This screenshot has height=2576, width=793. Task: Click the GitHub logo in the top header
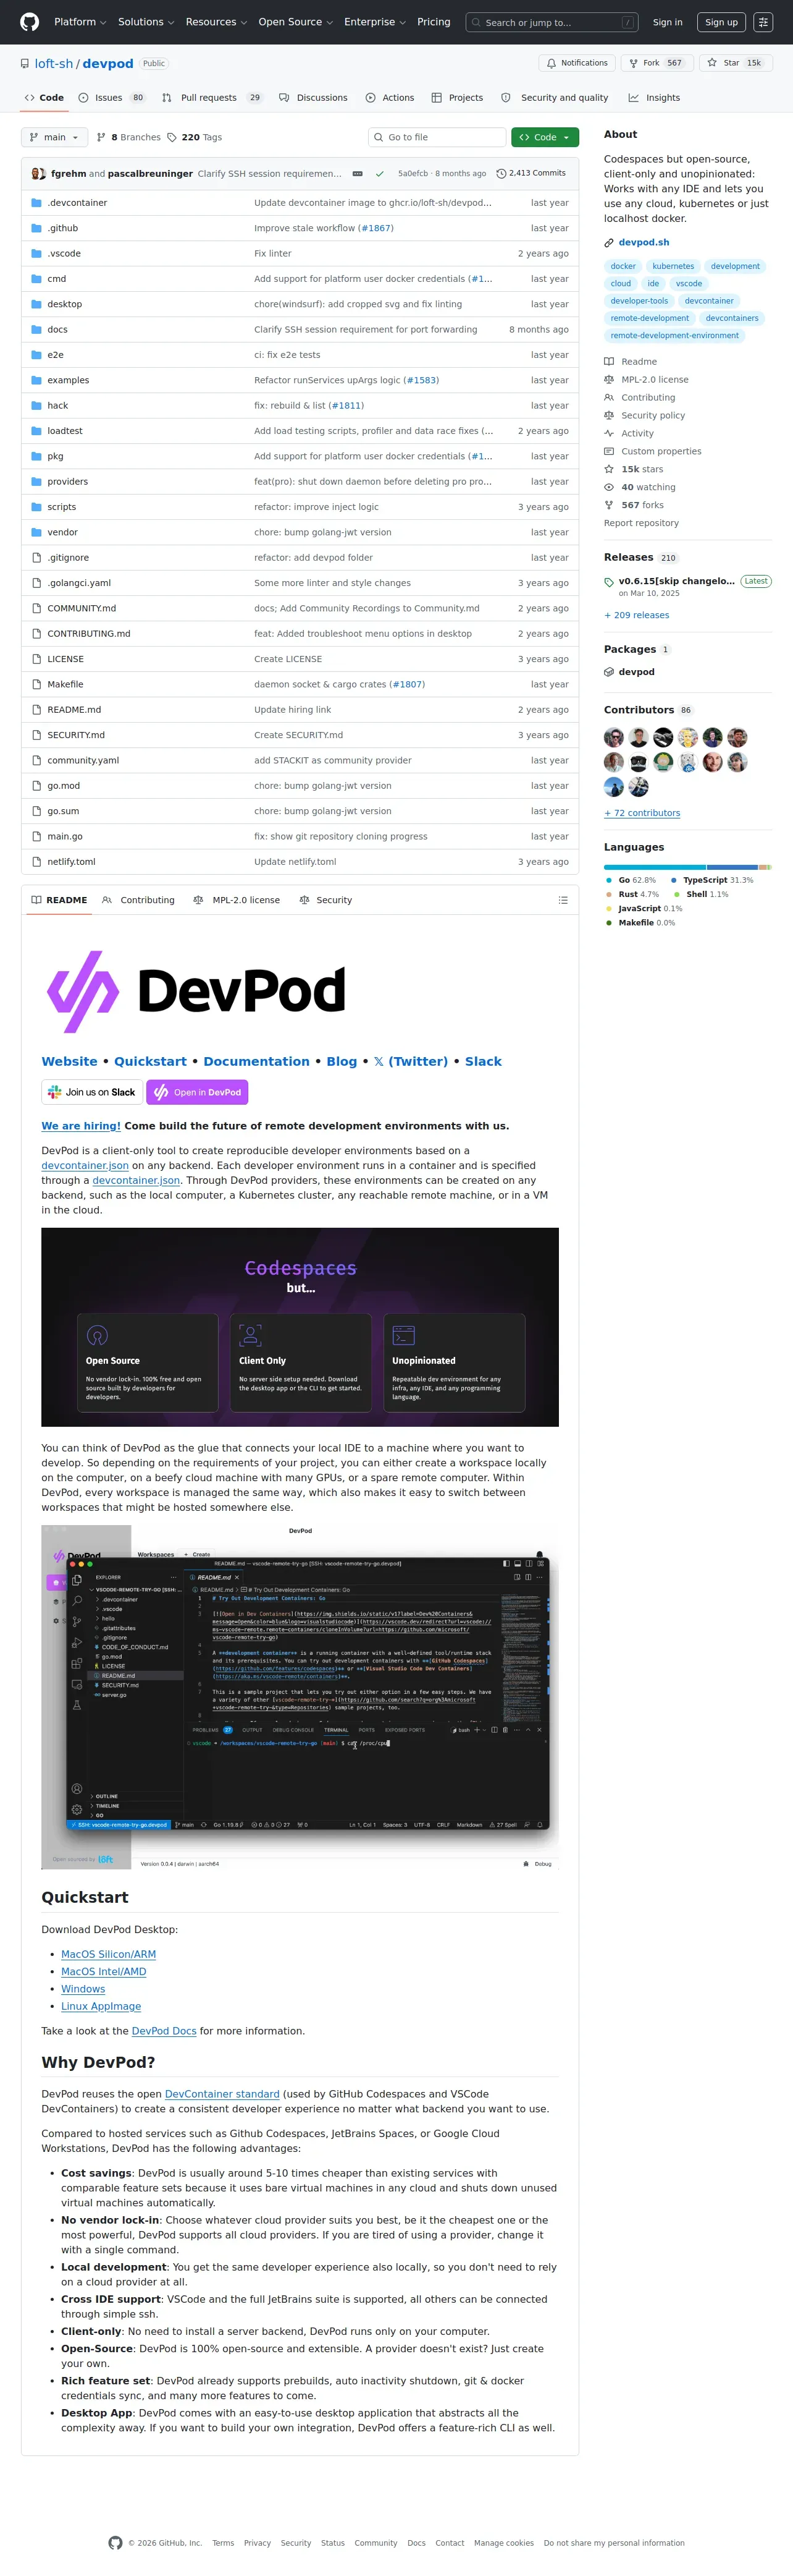pos(30,22)
